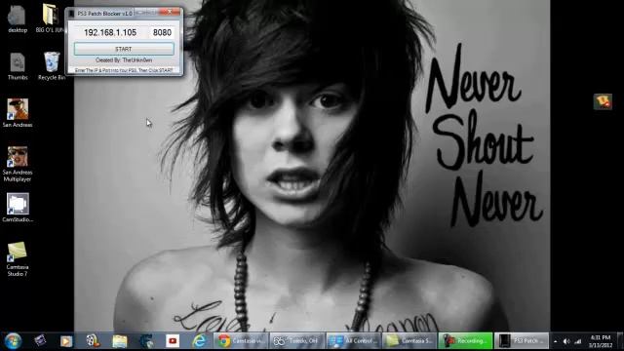
Task: Select the Thumbs file icon on desktop
Action: click(x=18, y=66)
